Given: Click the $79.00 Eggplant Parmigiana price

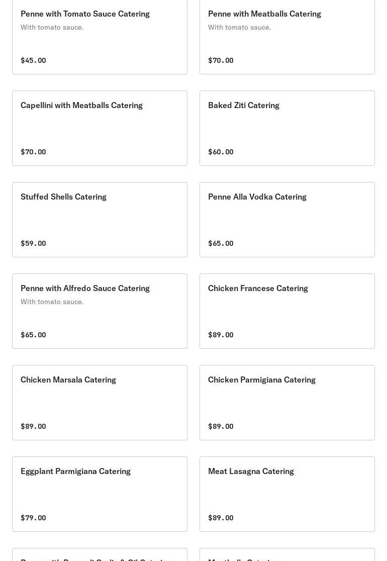Looking at the screenshot, I should [33, 518].
